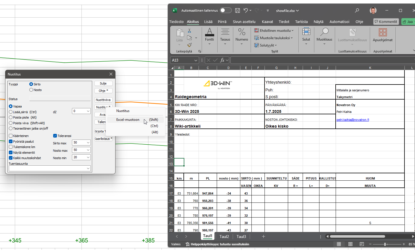
Task: Choose Excel-muotoon from the context menu
Action: coord(127,120)
